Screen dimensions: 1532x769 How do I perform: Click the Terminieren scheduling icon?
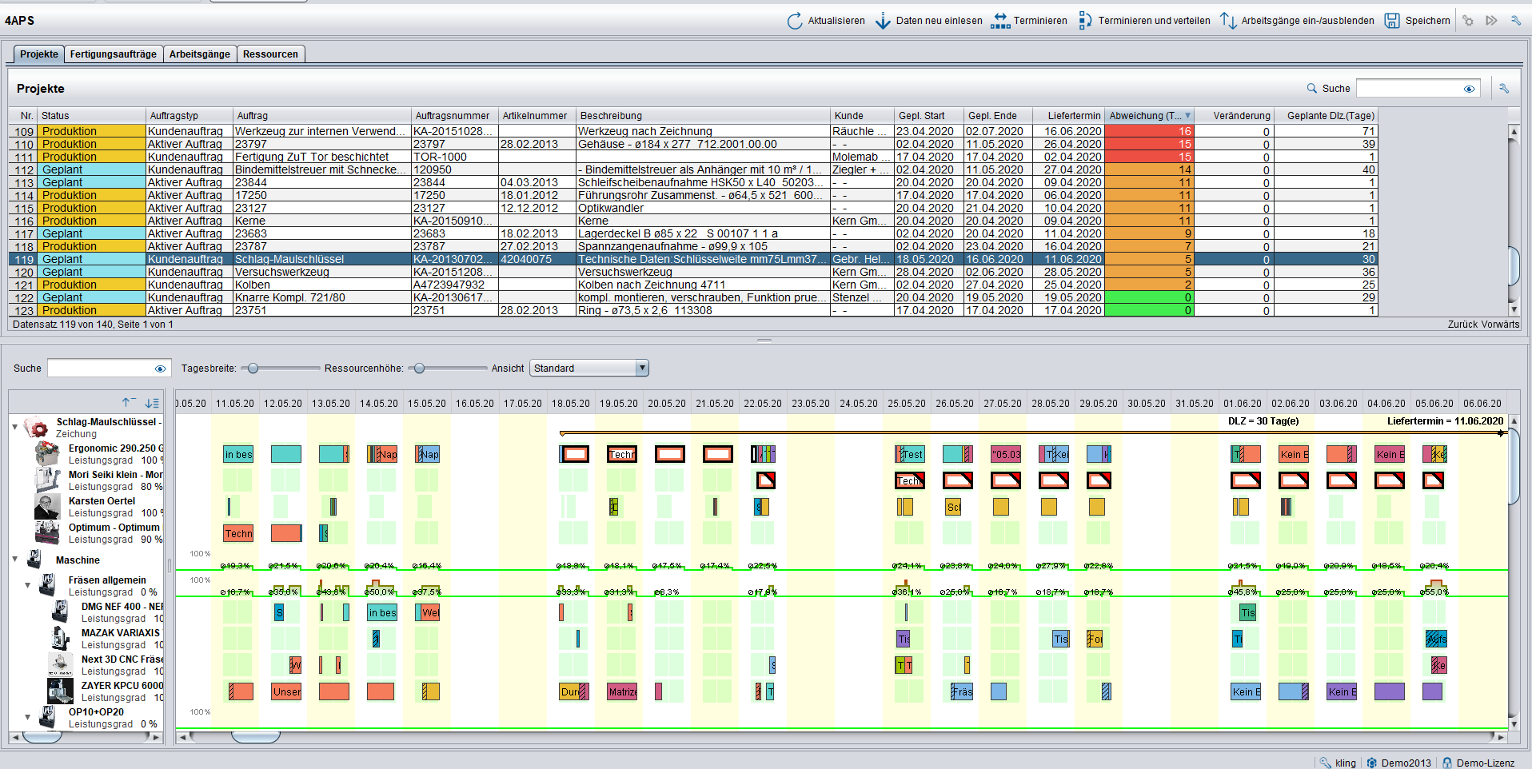1000,21
